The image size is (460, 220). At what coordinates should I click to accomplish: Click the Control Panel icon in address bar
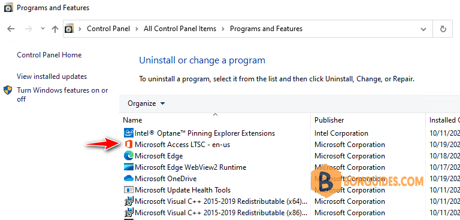click(69, 29)
